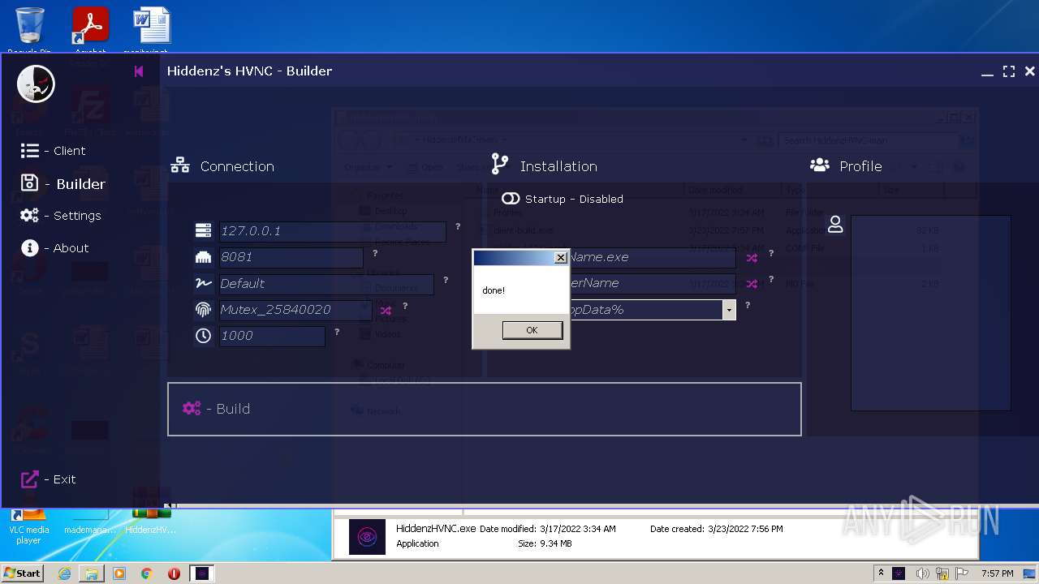This screenshot has width=1039, height=584.
Task: Open Chrome from the taskbar
Action: (146, 573)
